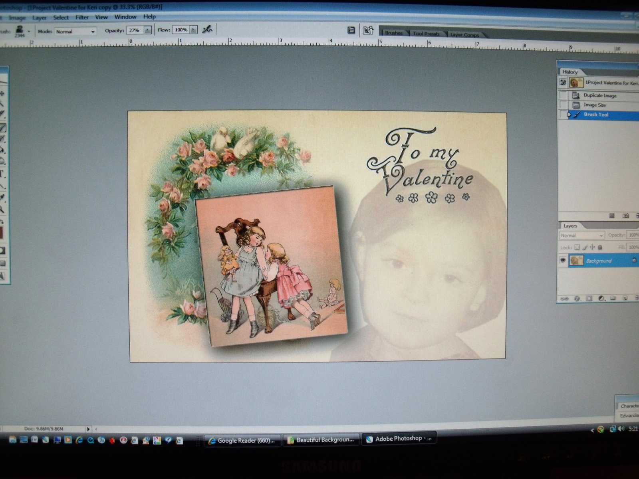Open the Help menu

point(149,16)
